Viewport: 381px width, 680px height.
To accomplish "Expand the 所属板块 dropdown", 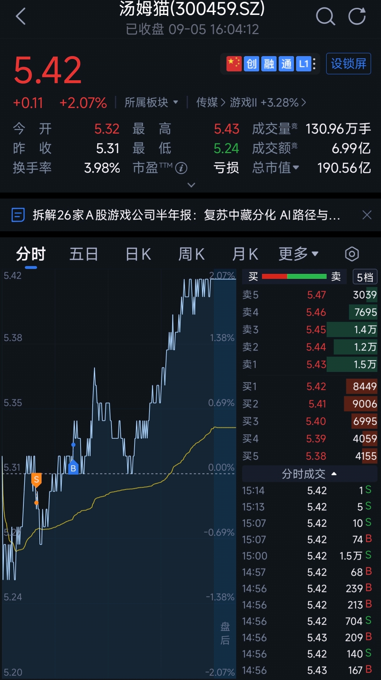I will click(151, 103).
